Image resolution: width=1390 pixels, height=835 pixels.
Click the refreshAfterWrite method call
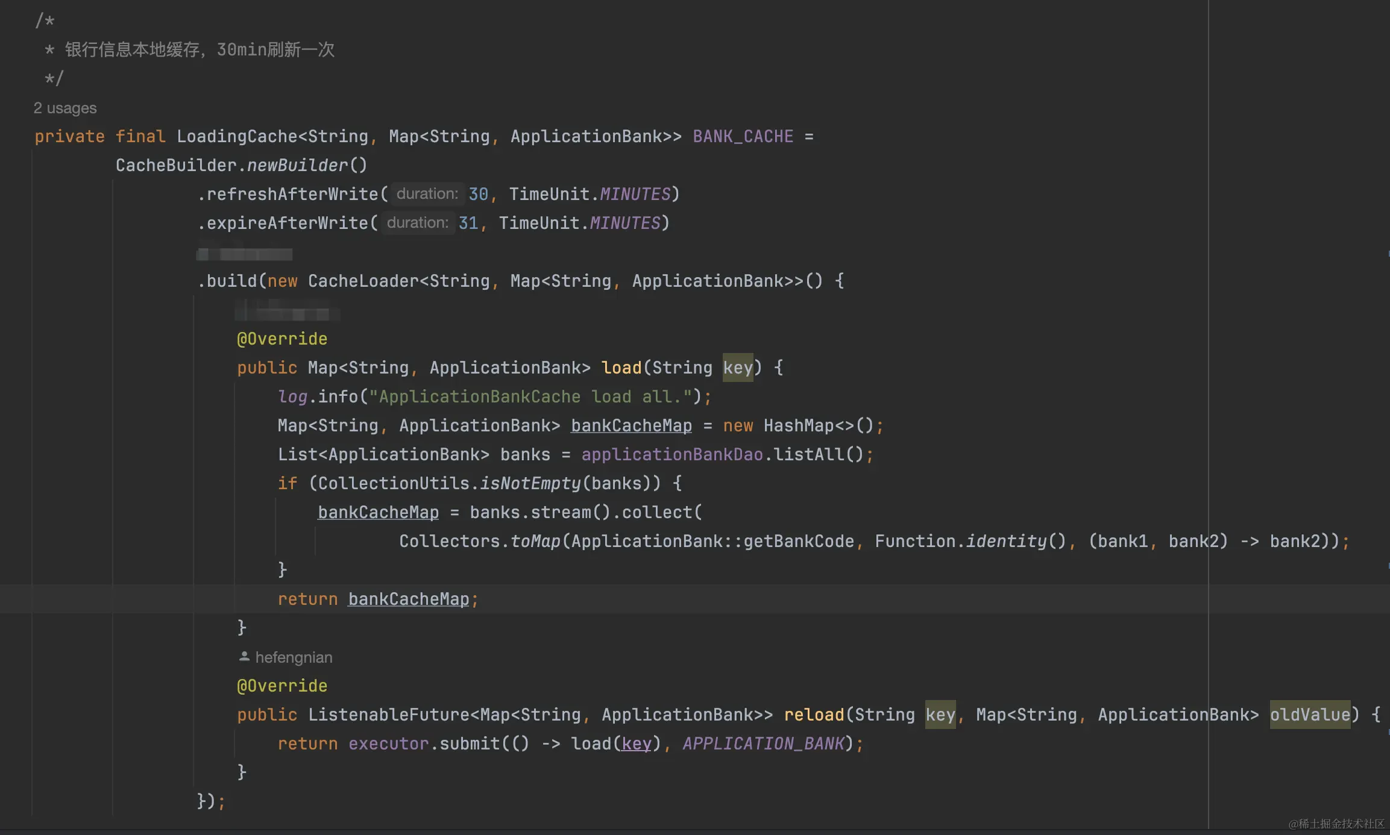point(292,194)
